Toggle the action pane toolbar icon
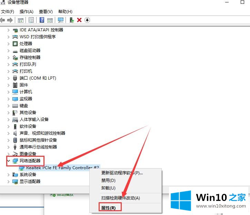Viewport: 250px width, 215px height. [50, 20]
